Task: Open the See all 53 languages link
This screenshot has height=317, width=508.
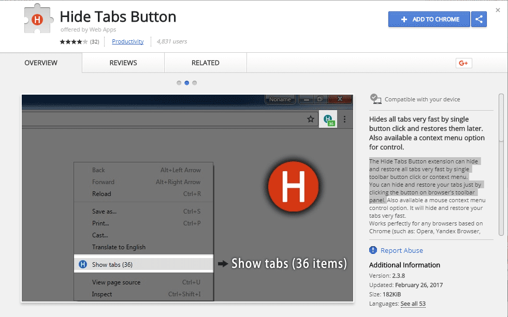Action: coord(413,304)
